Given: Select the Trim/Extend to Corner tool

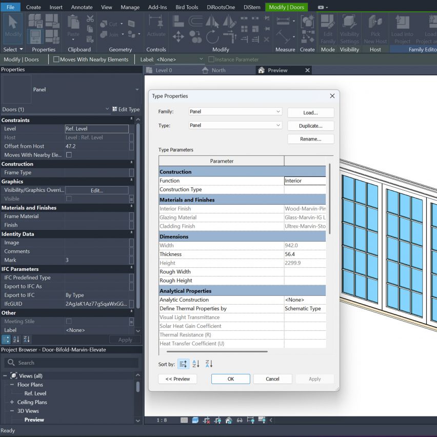Looking at the screenshot, I should (230, 37).
